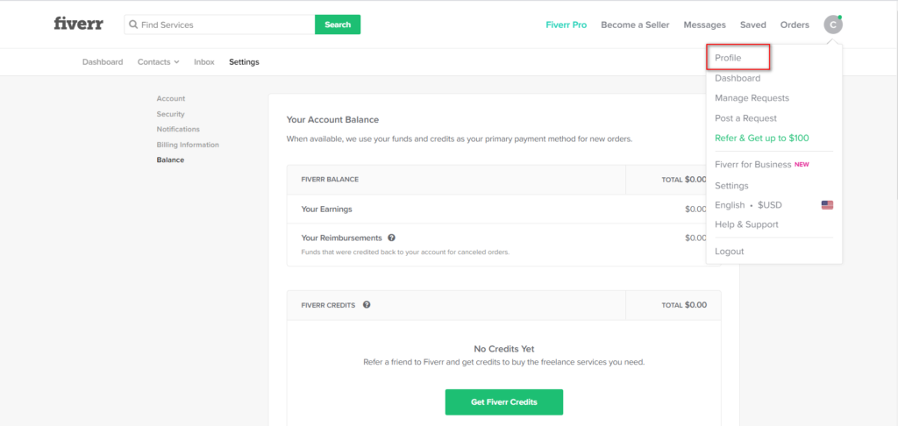Click Become a Seller
This screenshot has height=426, width=898.
tap(635, 25)
